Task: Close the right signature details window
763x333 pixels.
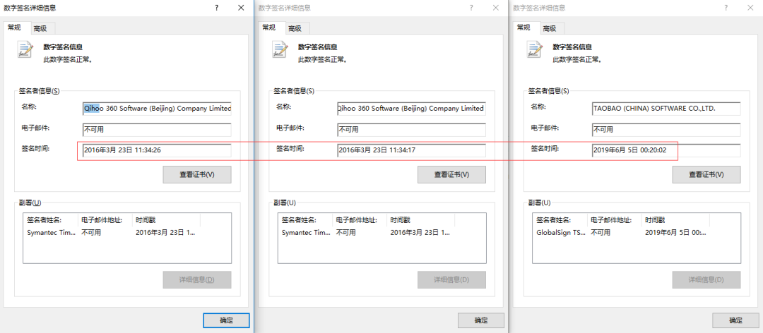Action: (x=750, y=8)
